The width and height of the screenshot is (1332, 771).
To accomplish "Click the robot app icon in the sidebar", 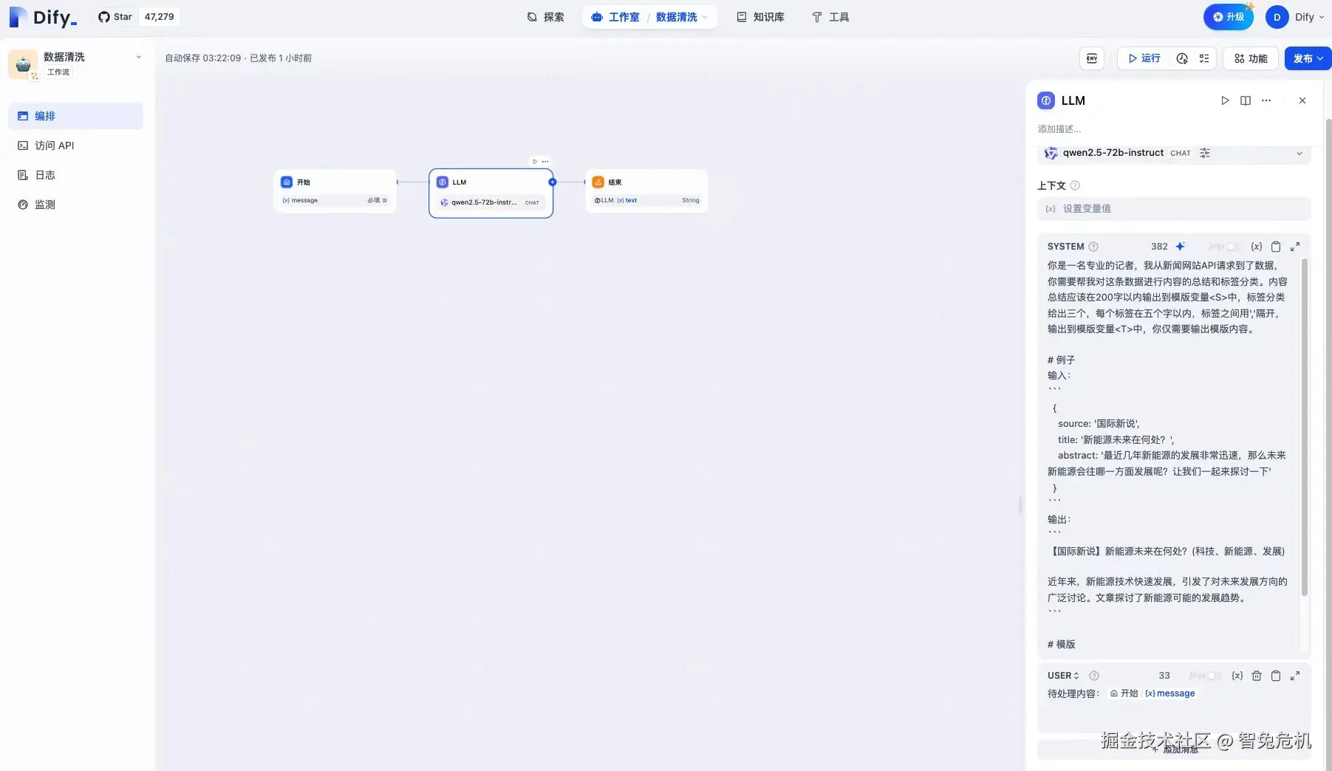I will (23, 64).
